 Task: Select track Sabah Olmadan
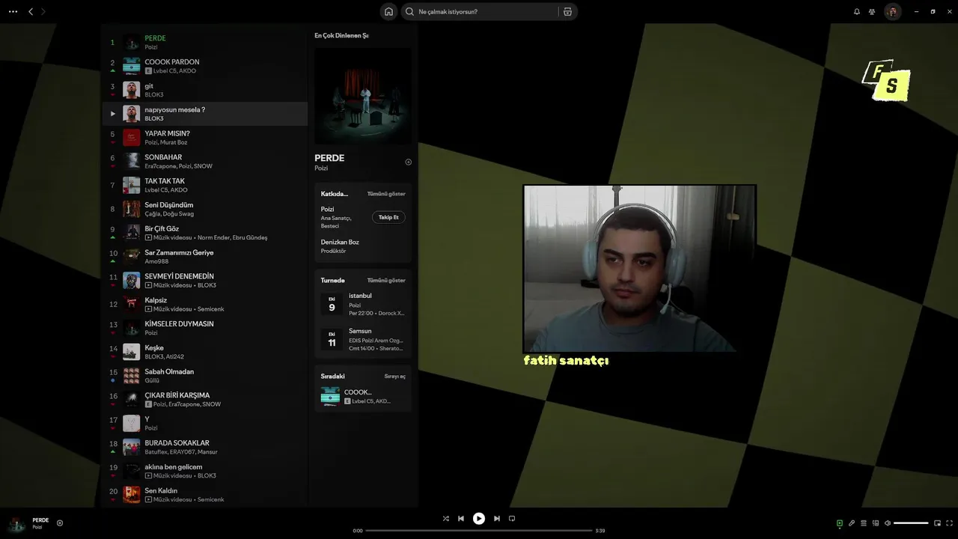pos(204,376)
